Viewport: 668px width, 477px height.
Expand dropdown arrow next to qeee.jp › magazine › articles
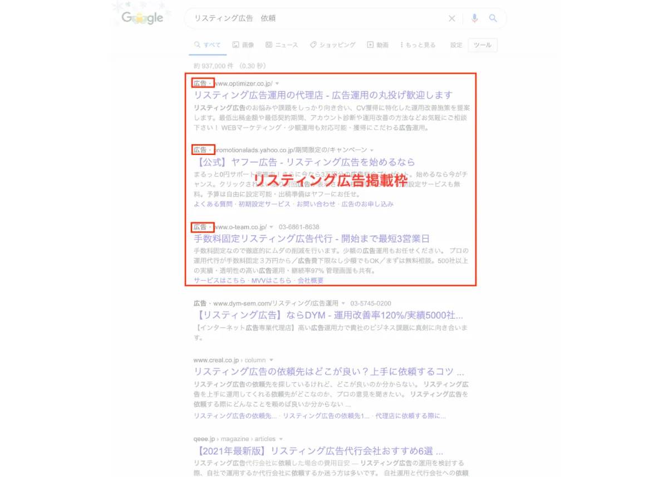pos(281,439)
